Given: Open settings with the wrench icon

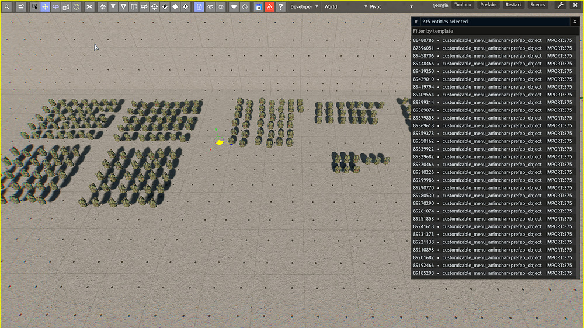Looking at the screenshot, I should coord(561,5).
